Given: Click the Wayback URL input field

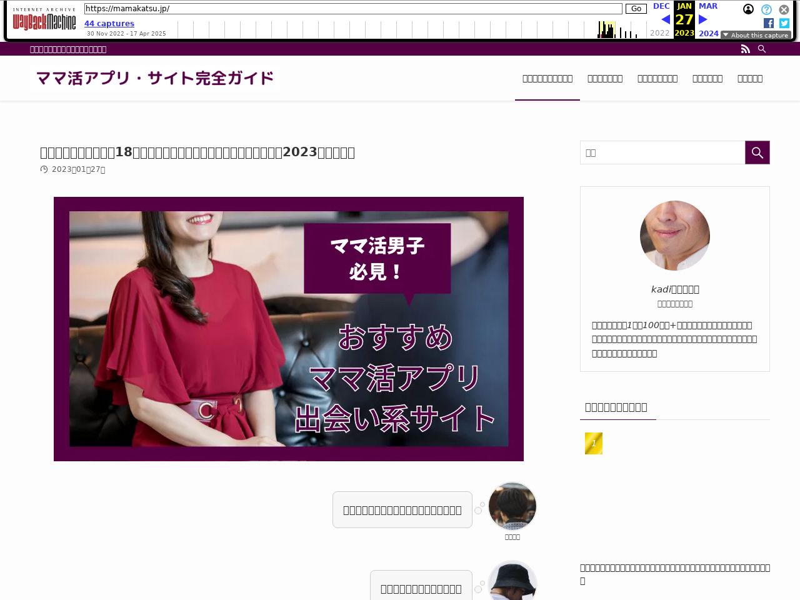Looking at the screenshot, I should [x=353, y=9].
